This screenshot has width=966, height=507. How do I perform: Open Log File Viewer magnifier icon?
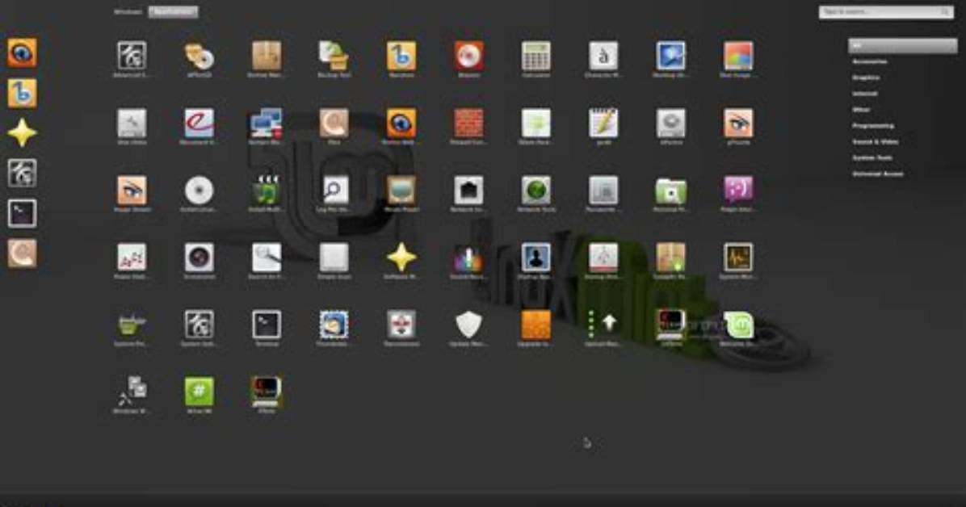pos(334,191)
